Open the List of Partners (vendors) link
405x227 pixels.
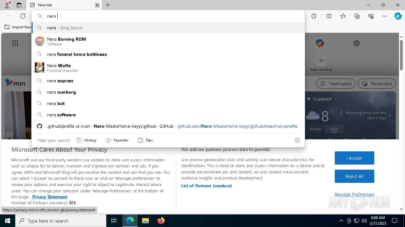(207, 186)
